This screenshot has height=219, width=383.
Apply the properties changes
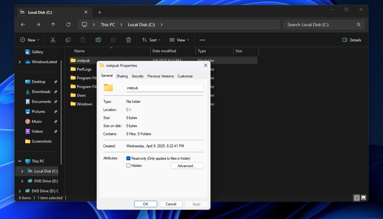[x=196, y=204]
